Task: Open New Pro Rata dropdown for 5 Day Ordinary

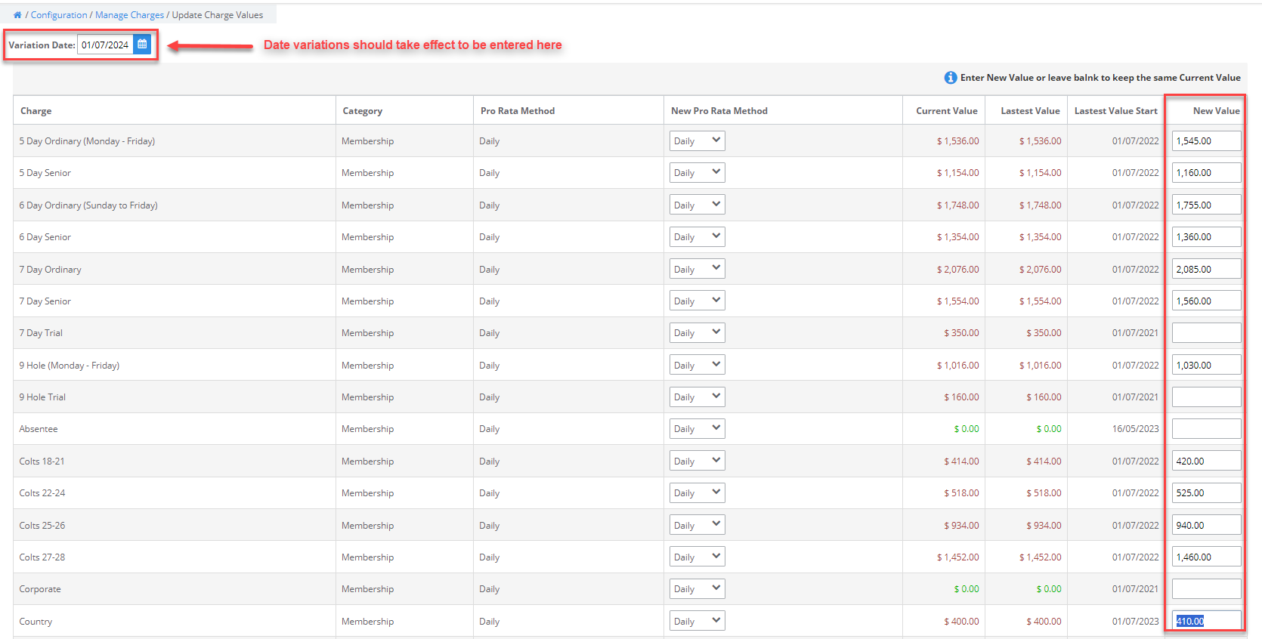Action: point(697,141)
